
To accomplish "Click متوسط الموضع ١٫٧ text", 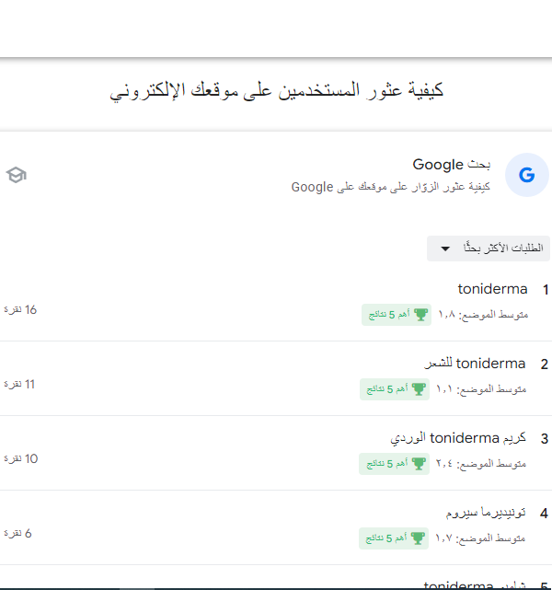I will tap(480, 538).
